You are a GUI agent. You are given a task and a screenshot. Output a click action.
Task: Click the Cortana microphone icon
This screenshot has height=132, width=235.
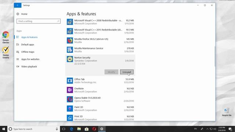[57, 129]
